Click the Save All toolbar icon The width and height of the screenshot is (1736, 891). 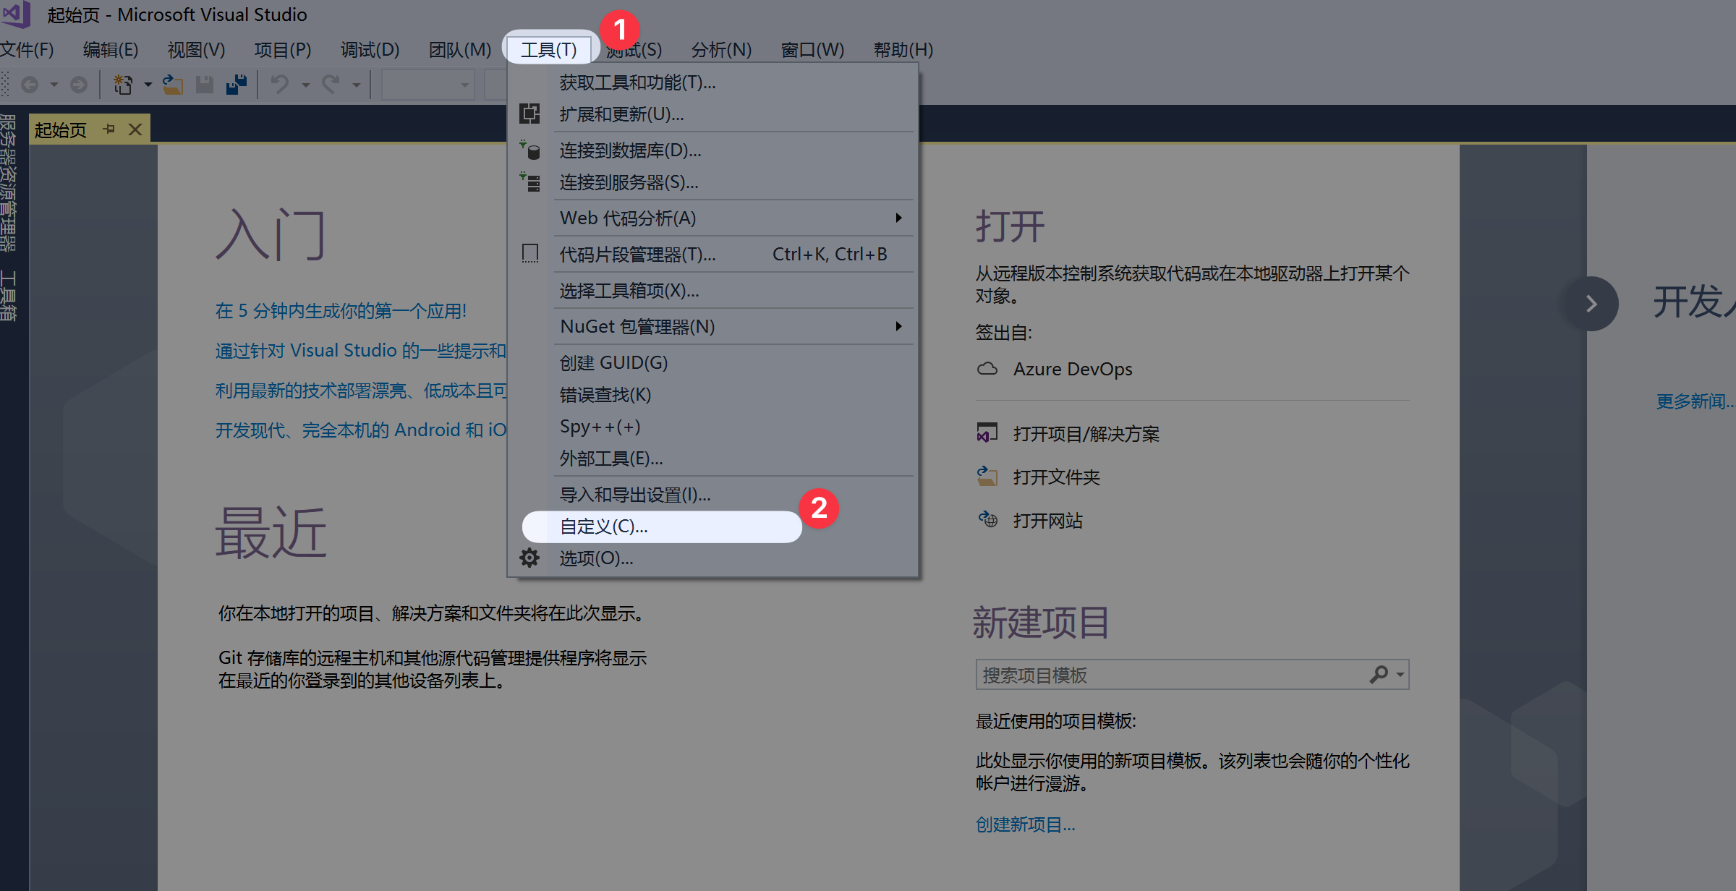pyautogui.click(x=236, y=84)
